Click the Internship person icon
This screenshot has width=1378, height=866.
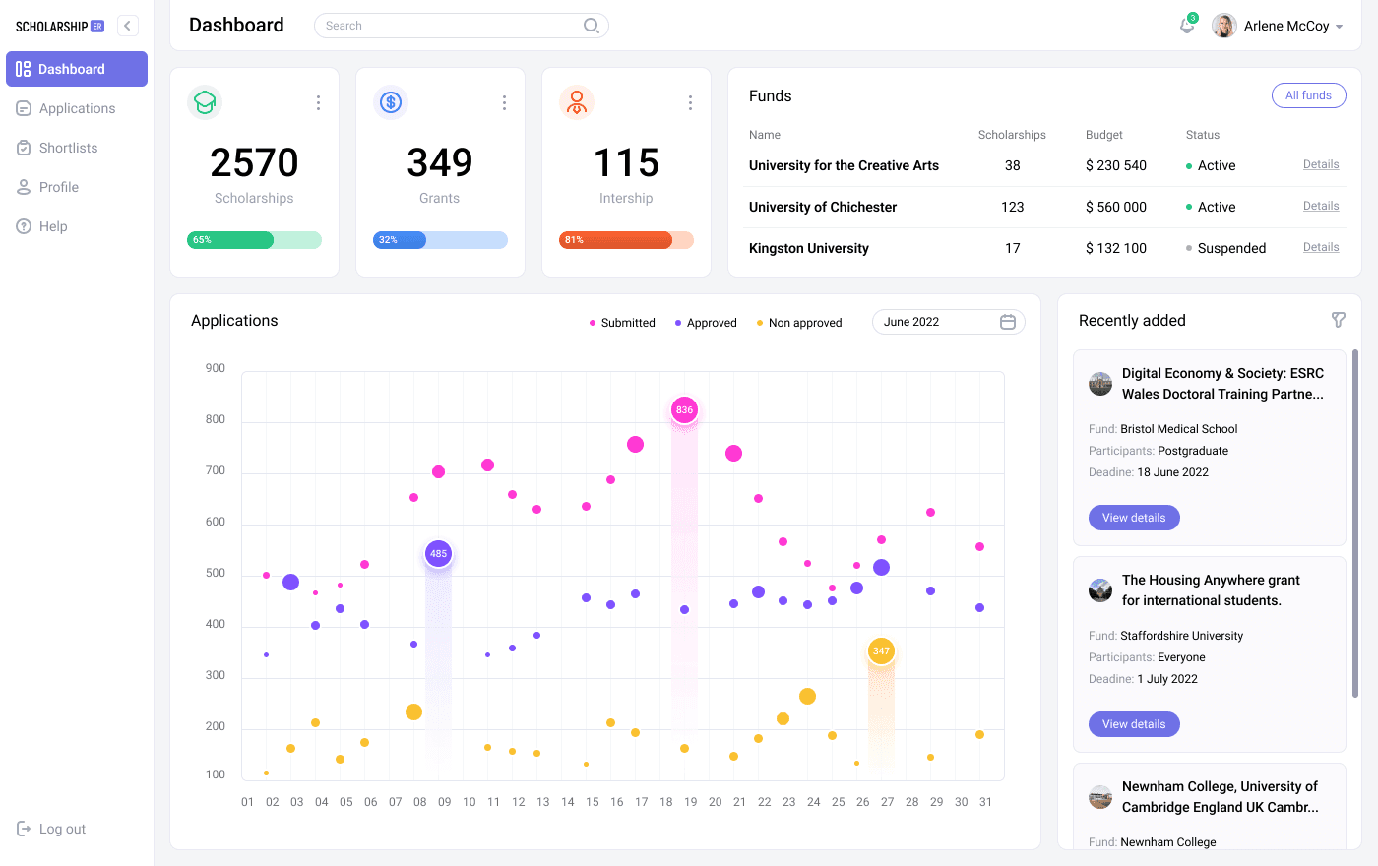click(x=577, y=102)
